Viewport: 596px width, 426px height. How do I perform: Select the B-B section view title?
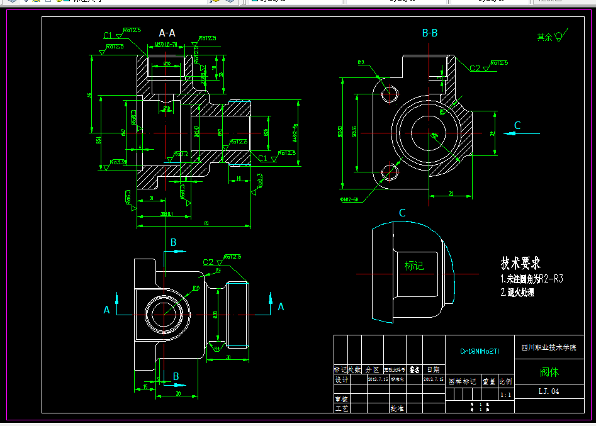[430, 33]
